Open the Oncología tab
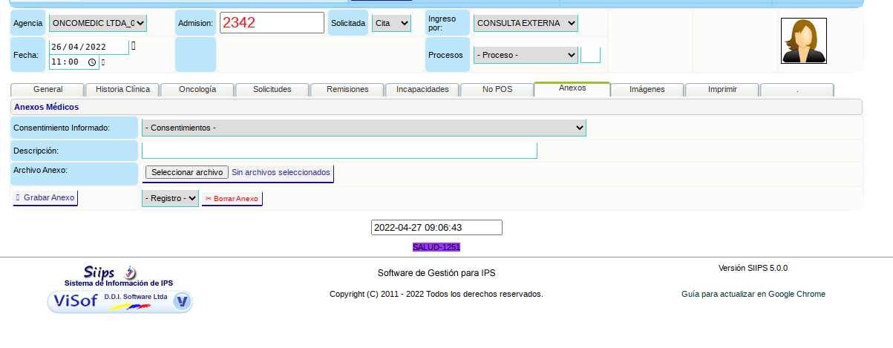Screen dimensions: 893x348 pos(197,89)
